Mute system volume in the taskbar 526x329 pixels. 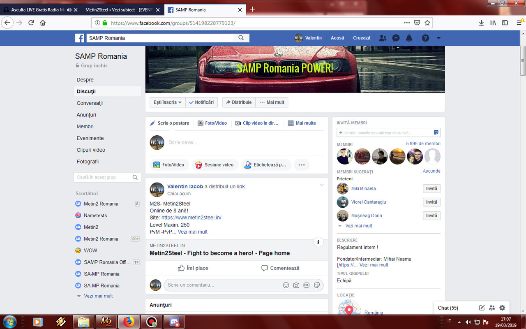[468, 322]
